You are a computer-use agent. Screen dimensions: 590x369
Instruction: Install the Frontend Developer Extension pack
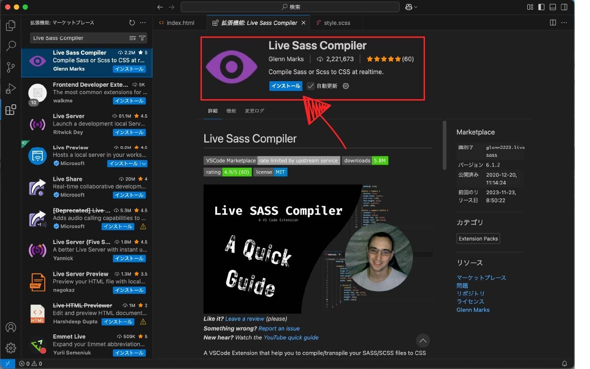click(x=130, y=101)
